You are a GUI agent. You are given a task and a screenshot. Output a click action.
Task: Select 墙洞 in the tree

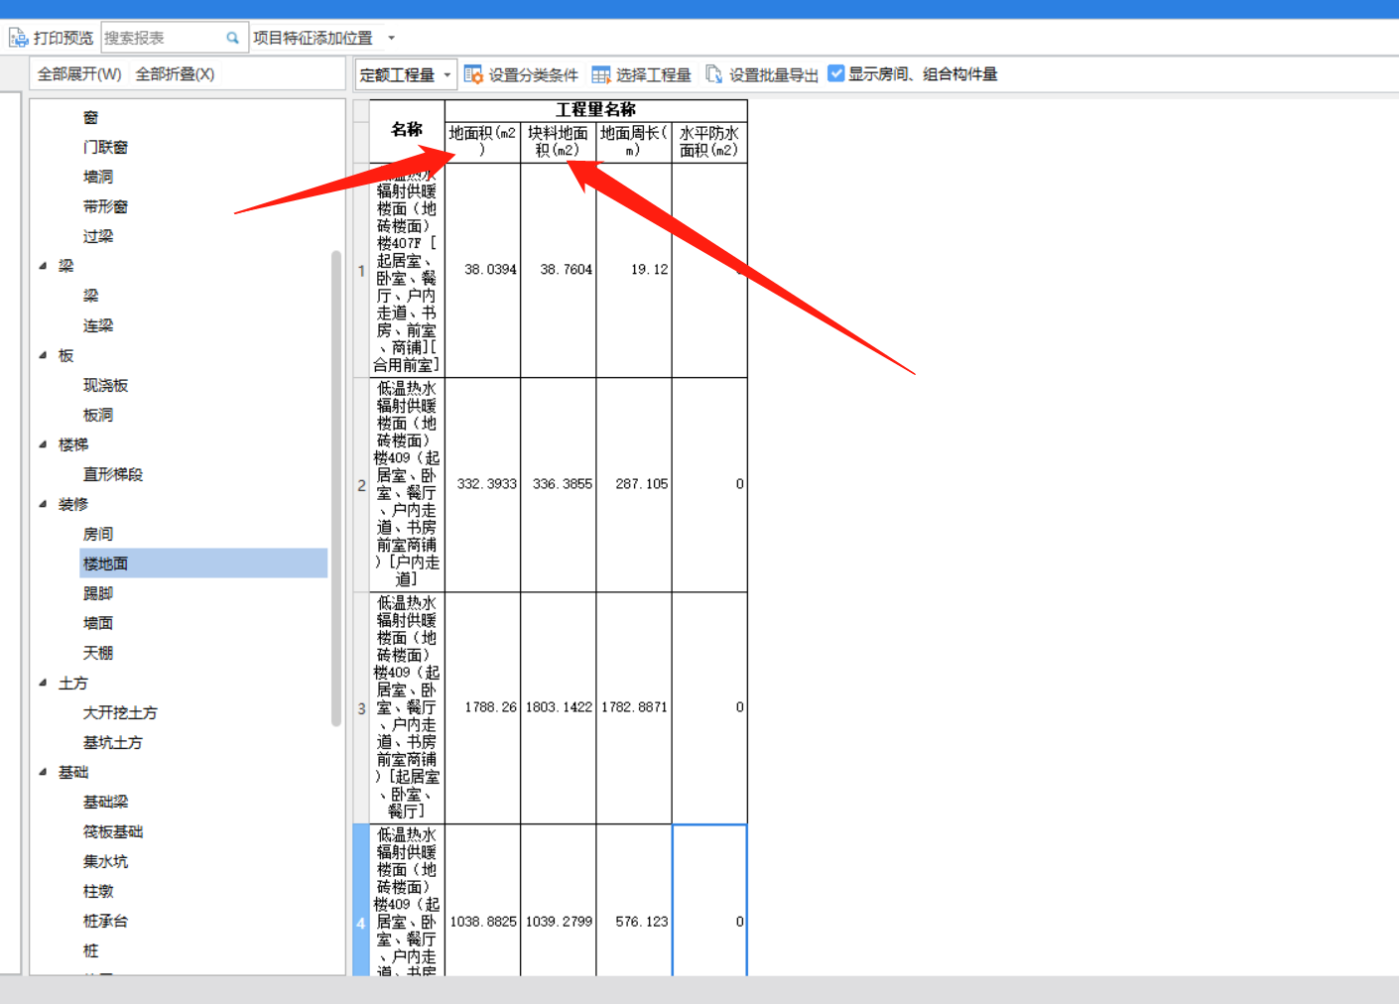tap(98, 177)
